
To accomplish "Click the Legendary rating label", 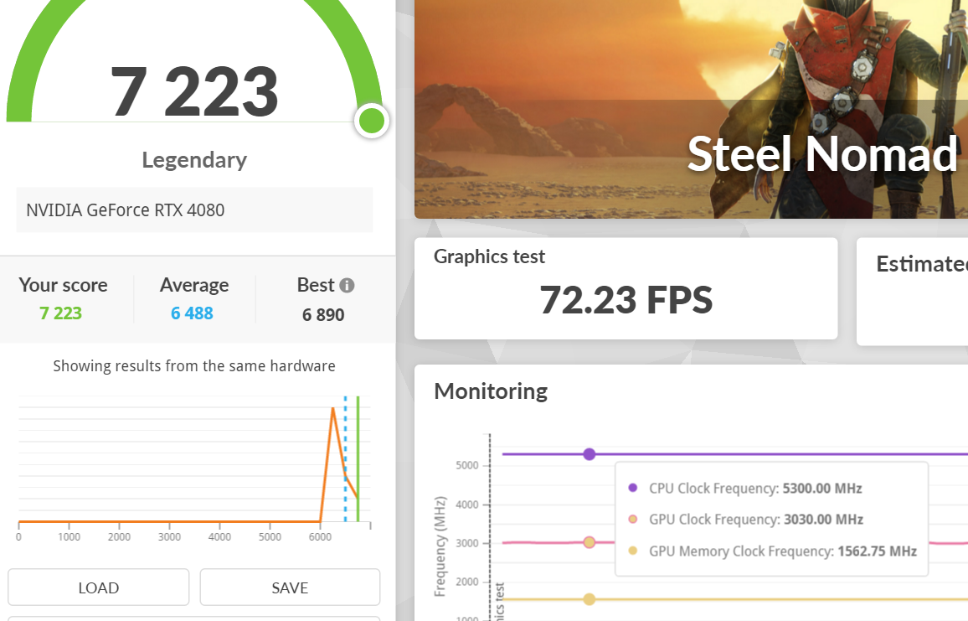I will point(194,160).
